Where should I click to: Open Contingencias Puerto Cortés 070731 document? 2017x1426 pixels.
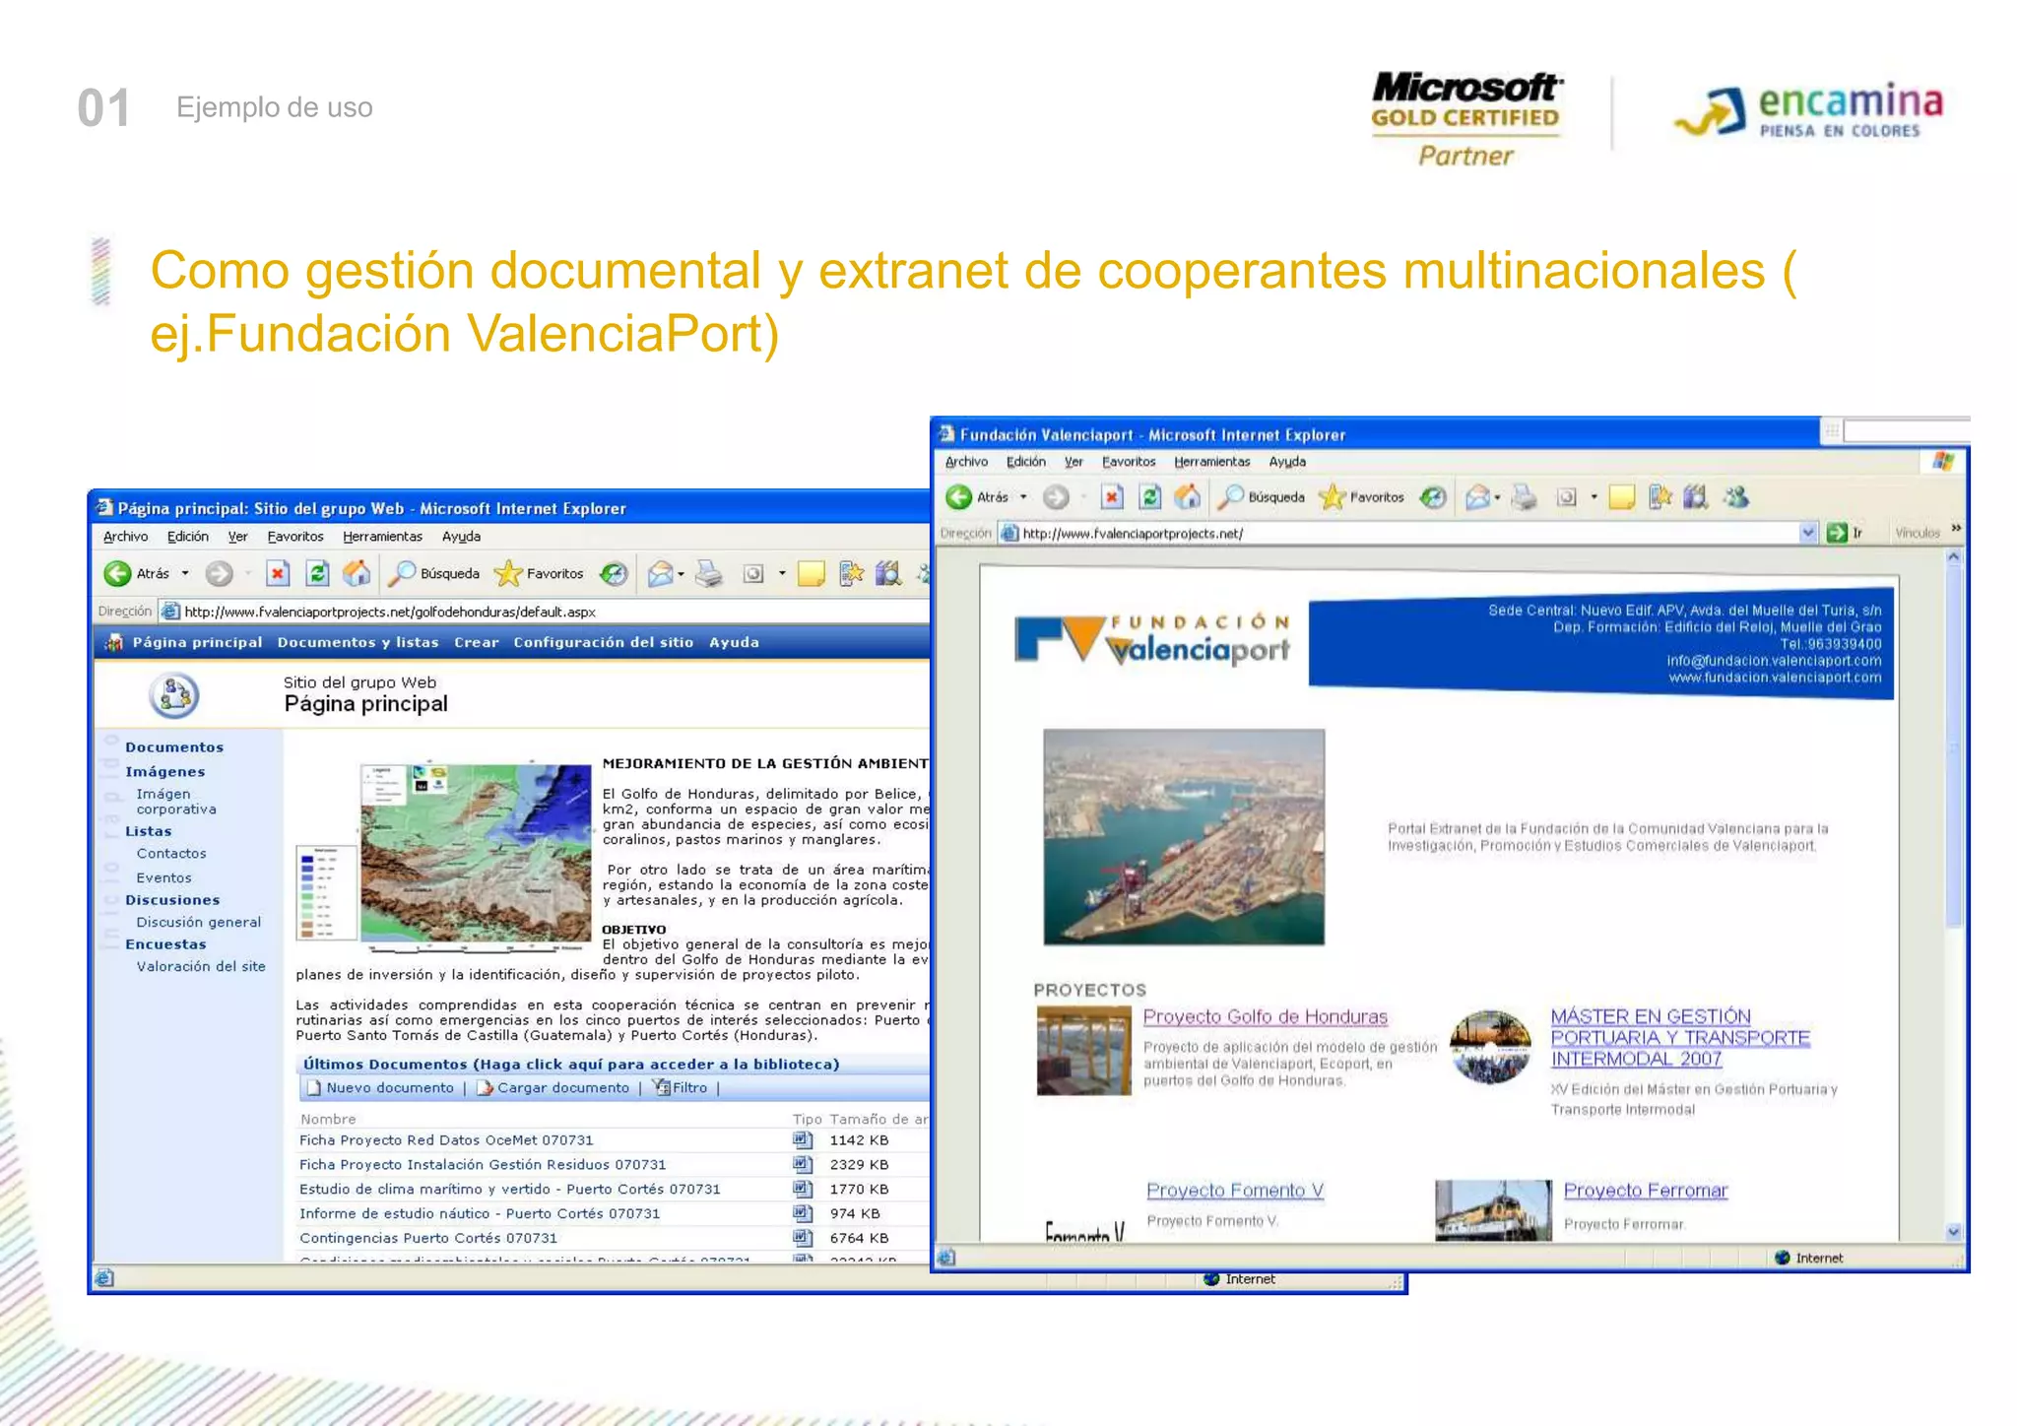428,1239
